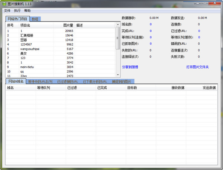The height and width of the screenshot is (170, 223).
Task: Click the project list scroll up arrow
Action: 118,24
